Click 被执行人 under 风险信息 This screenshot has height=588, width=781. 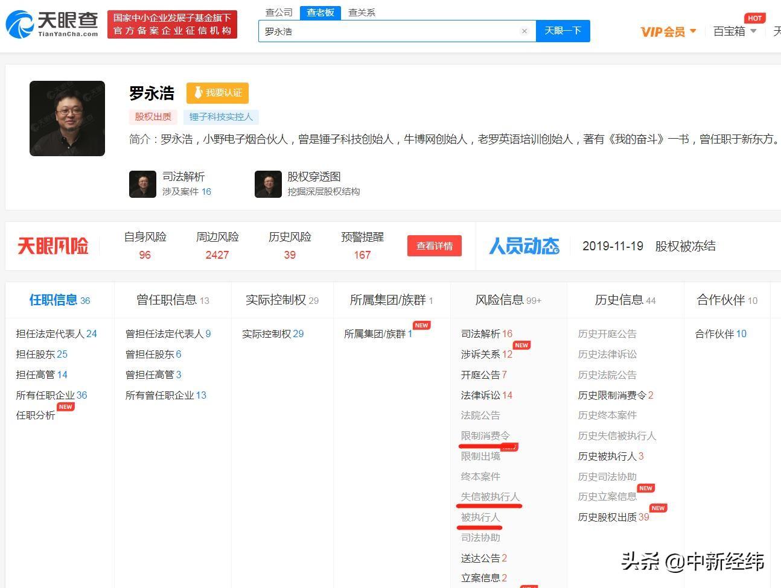(x=480, y=517)
